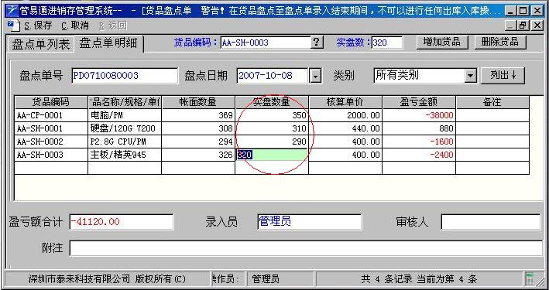
Task: Click the greyed R.返回 menu item
Action: tap(113, 26)
